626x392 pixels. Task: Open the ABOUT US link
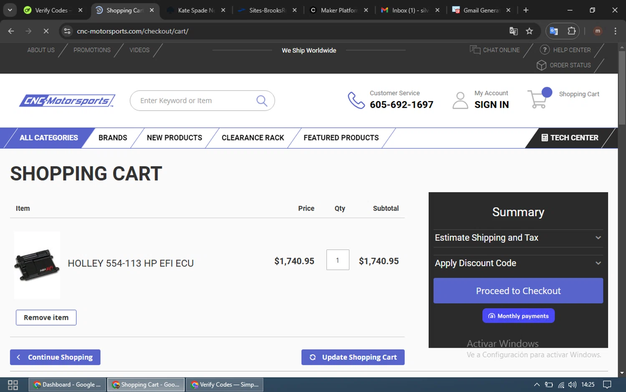click(41, 50)
